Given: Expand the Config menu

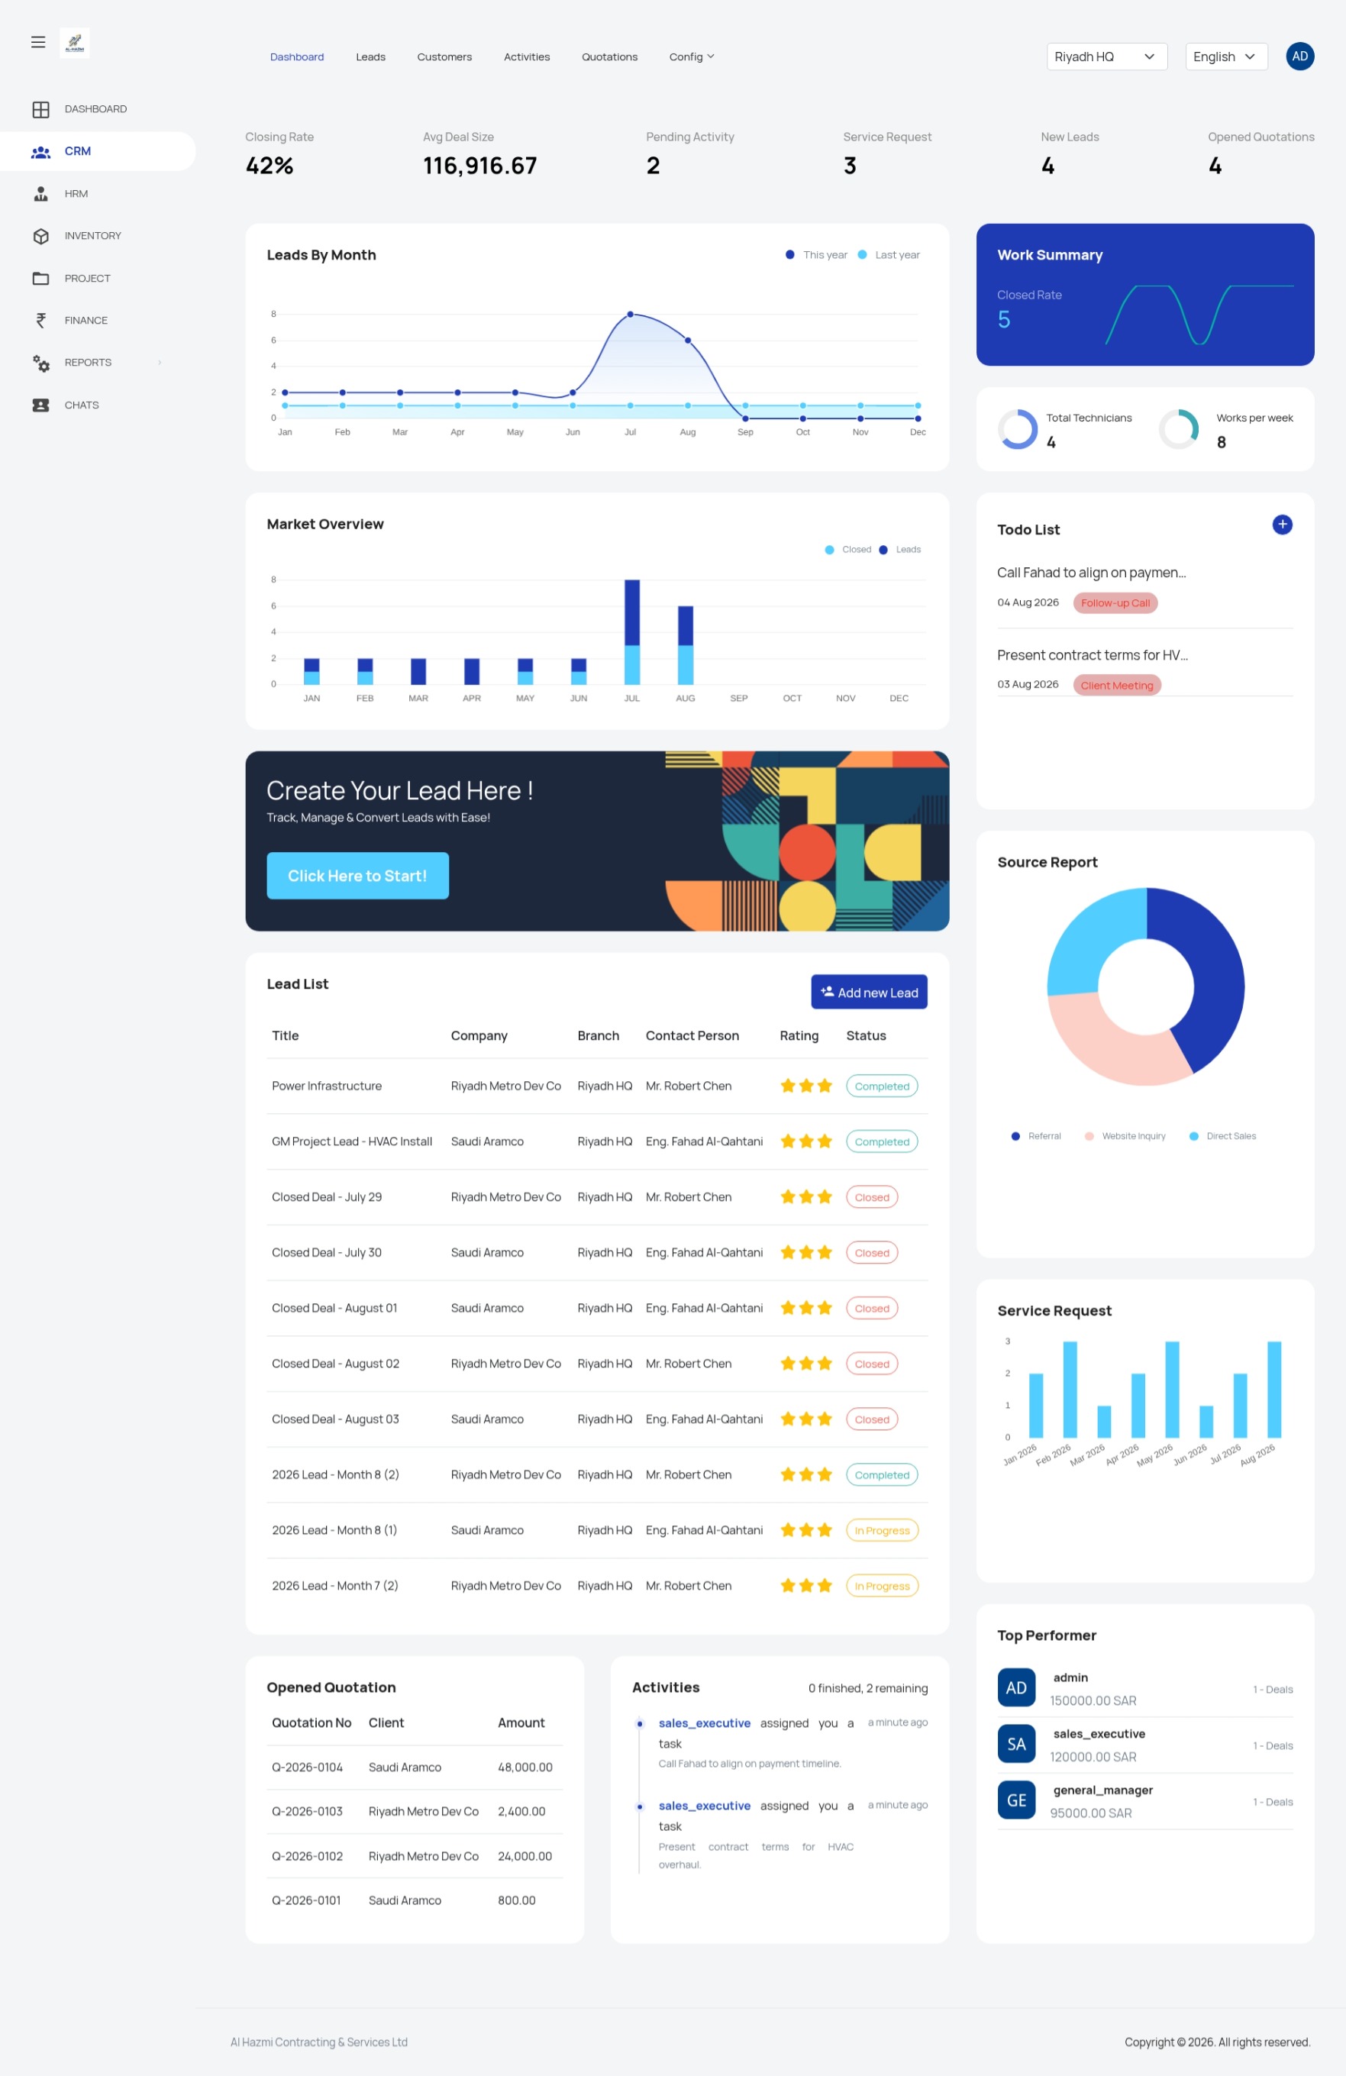Looking at the screenshot, I should pos(691,57).
